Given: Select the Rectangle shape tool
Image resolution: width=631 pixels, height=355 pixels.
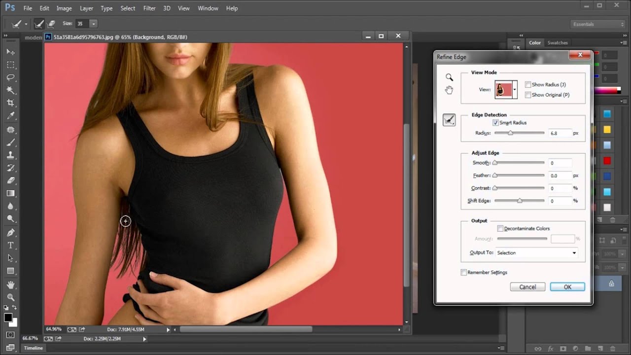Looking at the screenshot, I should coord(10,271).
